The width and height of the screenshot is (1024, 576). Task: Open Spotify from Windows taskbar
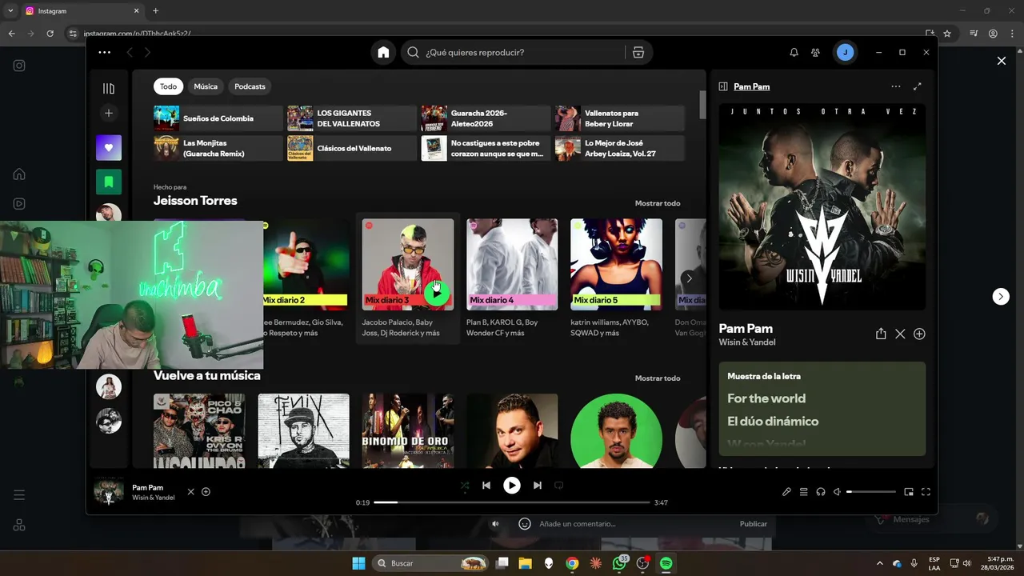[666, 563]
